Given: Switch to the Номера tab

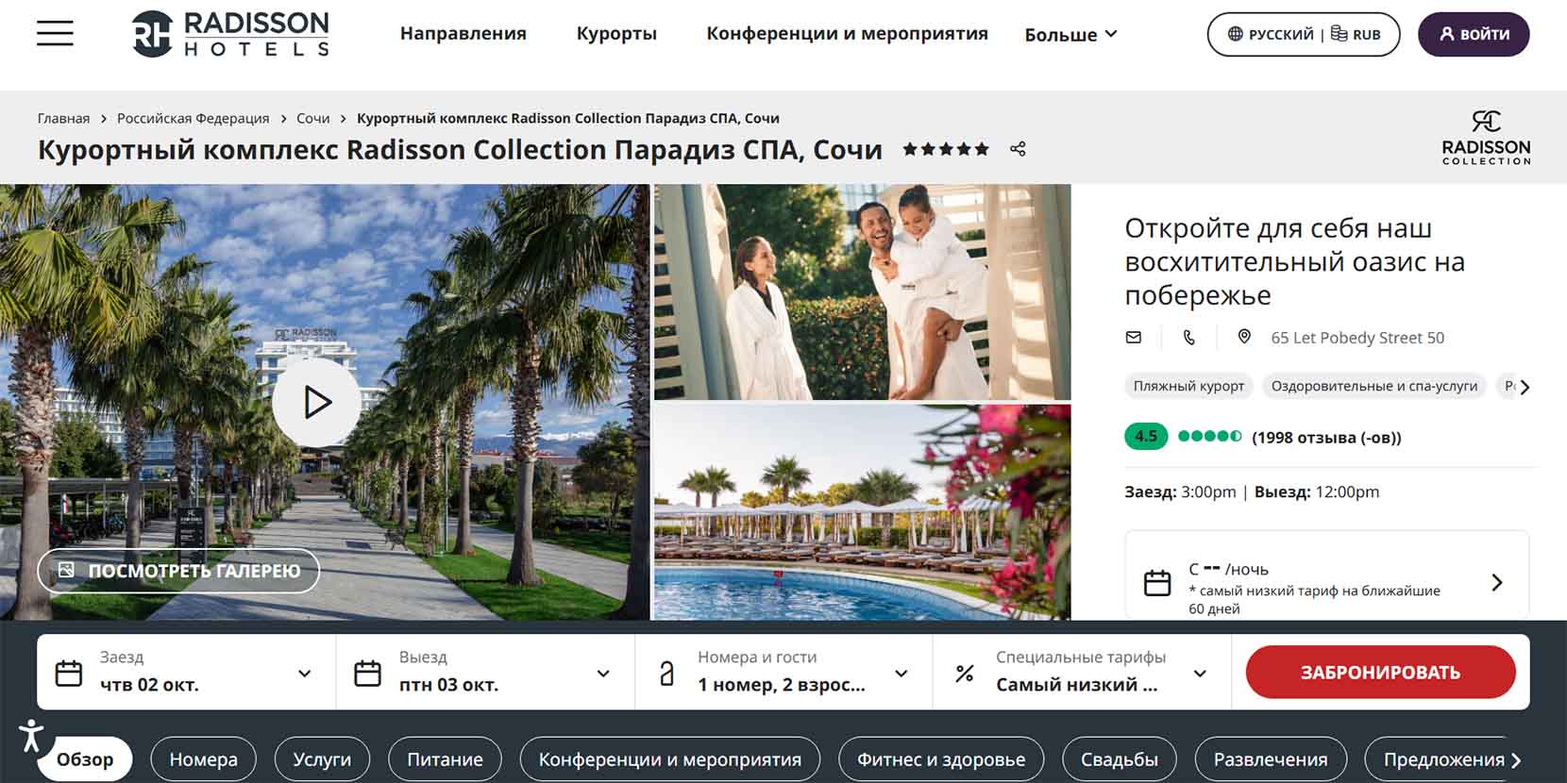Looking at the screenshot, I should pos(204,759).
